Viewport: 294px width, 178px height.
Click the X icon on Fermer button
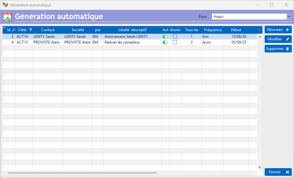[x=287, y=172]
